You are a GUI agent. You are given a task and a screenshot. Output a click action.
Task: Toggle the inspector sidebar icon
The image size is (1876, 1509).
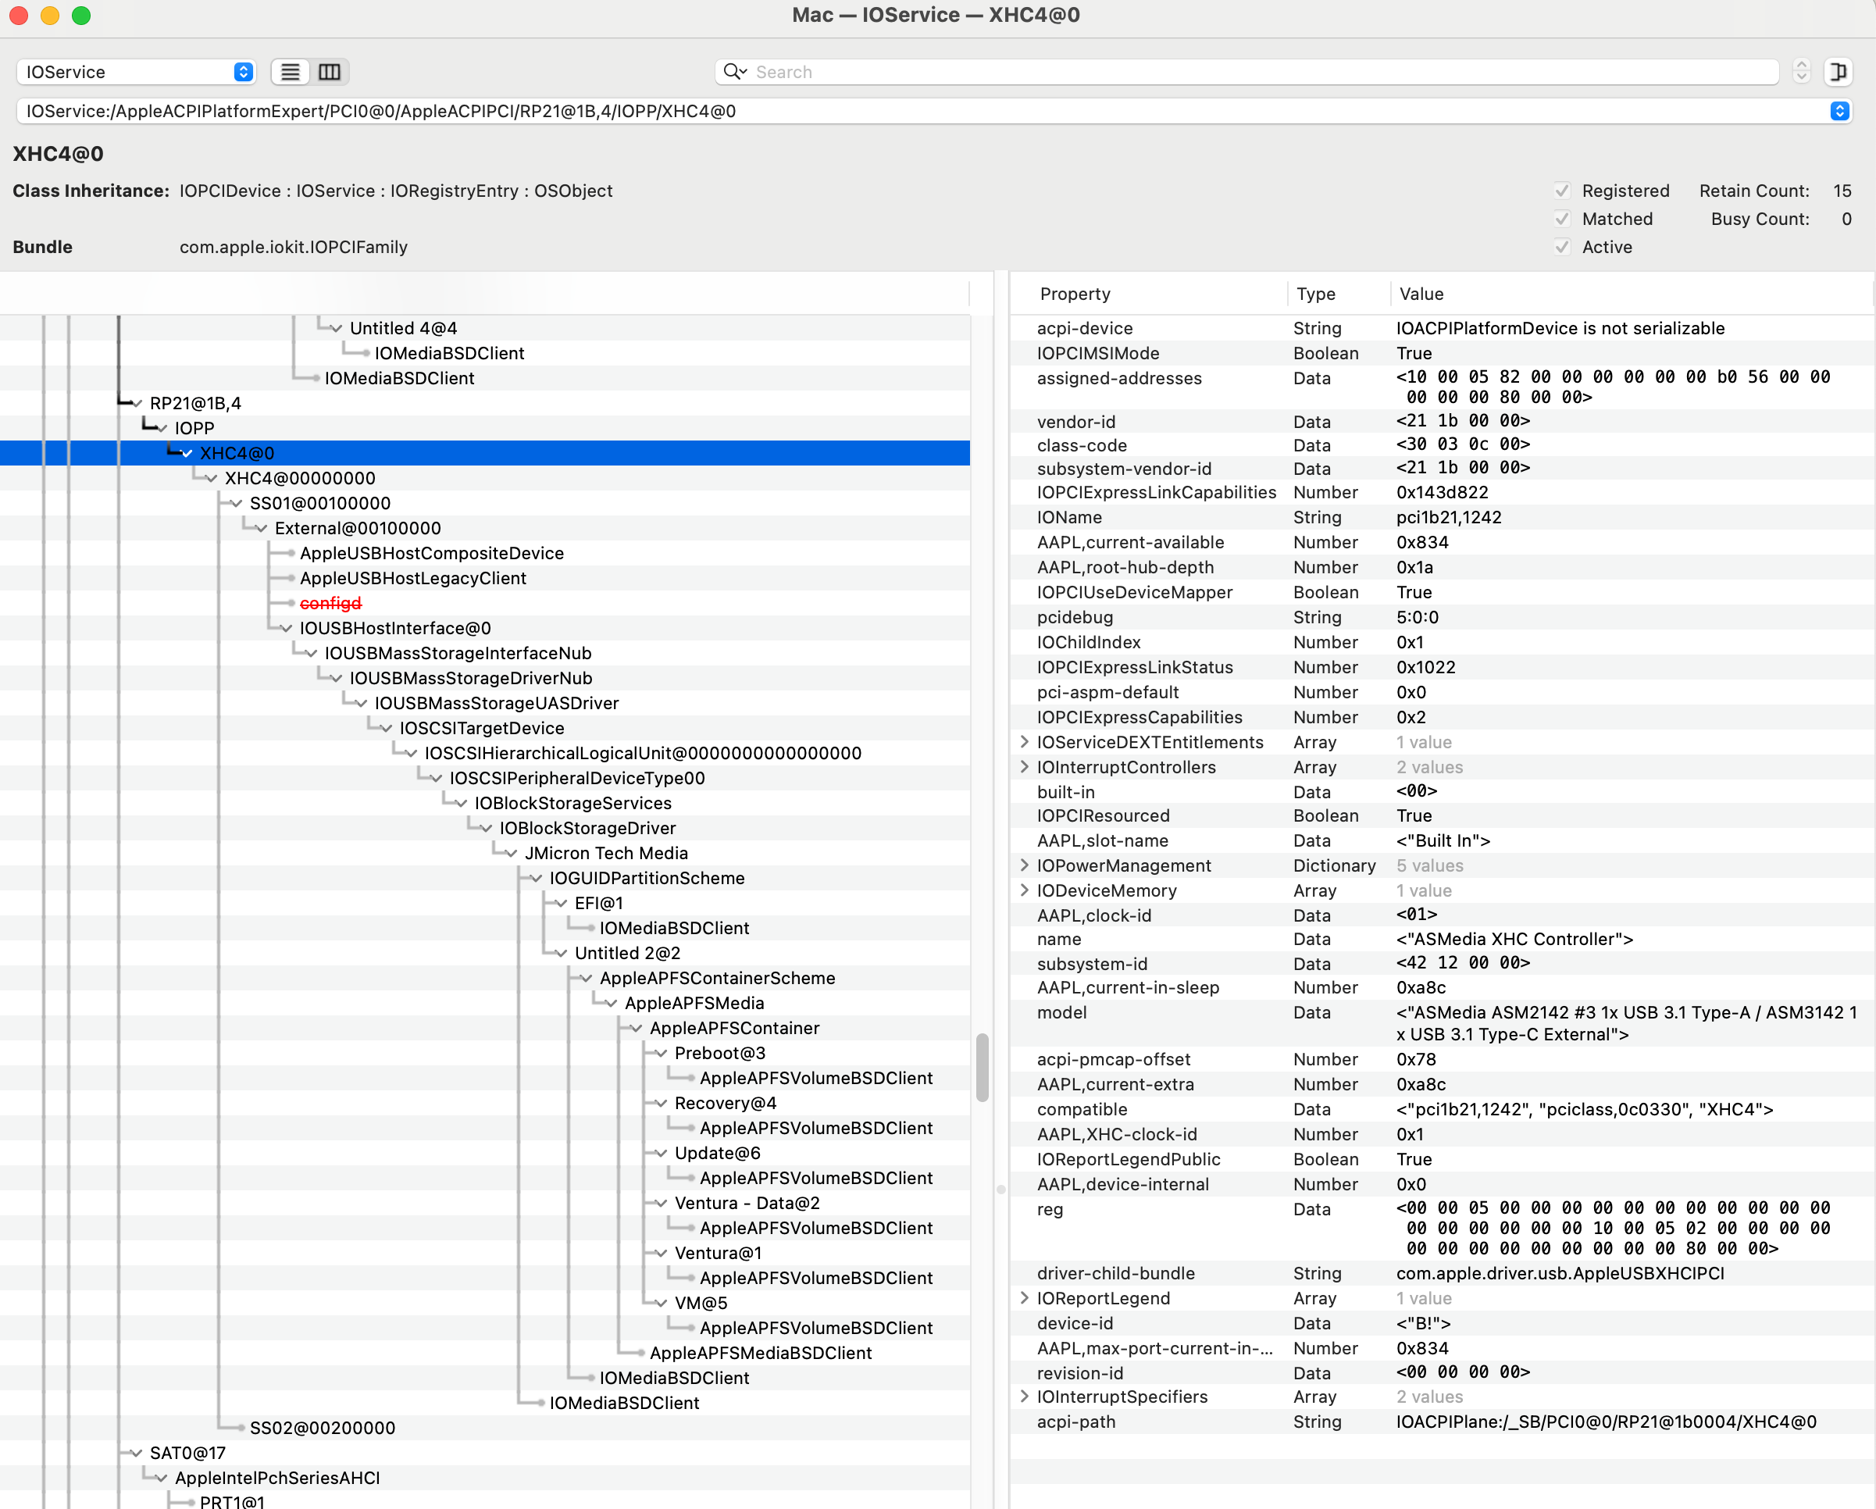coord(1838,72)
